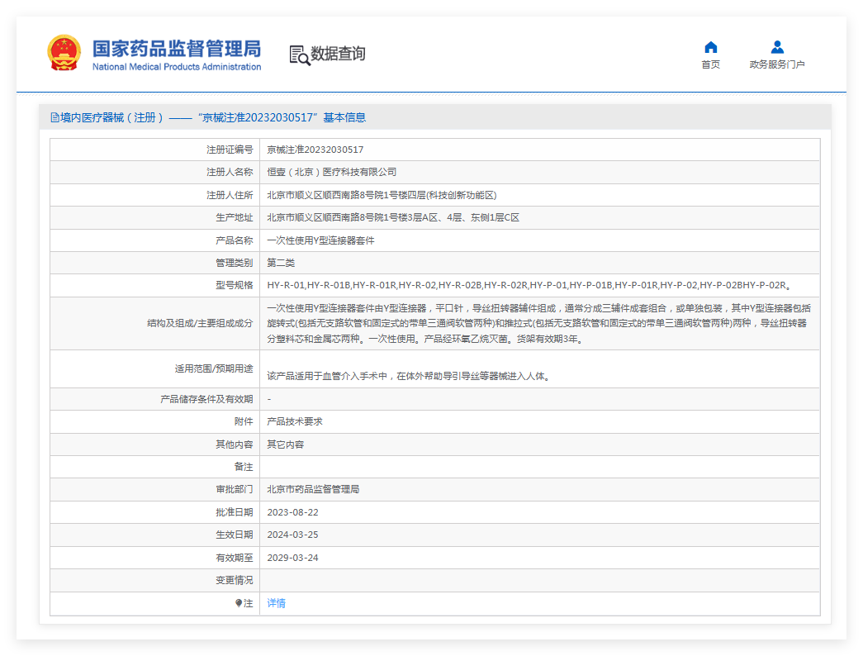Click the 产品名称 row label
Screen dimensions: 863x656
pos(235,240)
